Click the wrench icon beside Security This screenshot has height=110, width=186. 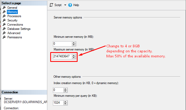[4, 20]
